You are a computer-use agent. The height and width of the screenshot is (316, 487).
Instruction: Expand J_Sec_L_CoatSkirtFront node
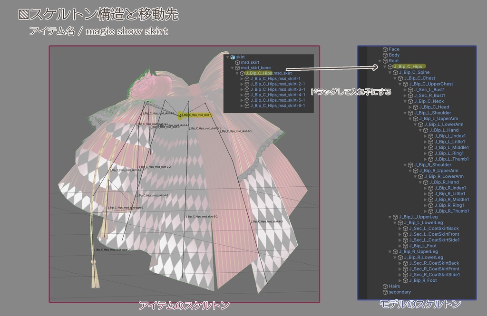[400, 234]
